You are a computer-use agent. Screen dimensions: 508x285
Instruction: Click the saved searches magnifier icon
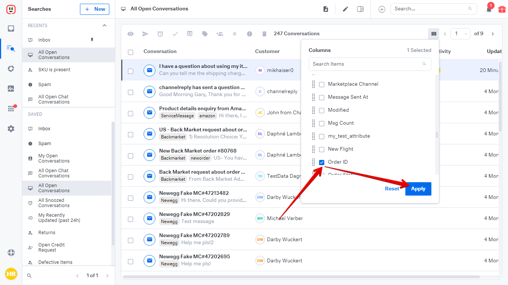point(29,276)
